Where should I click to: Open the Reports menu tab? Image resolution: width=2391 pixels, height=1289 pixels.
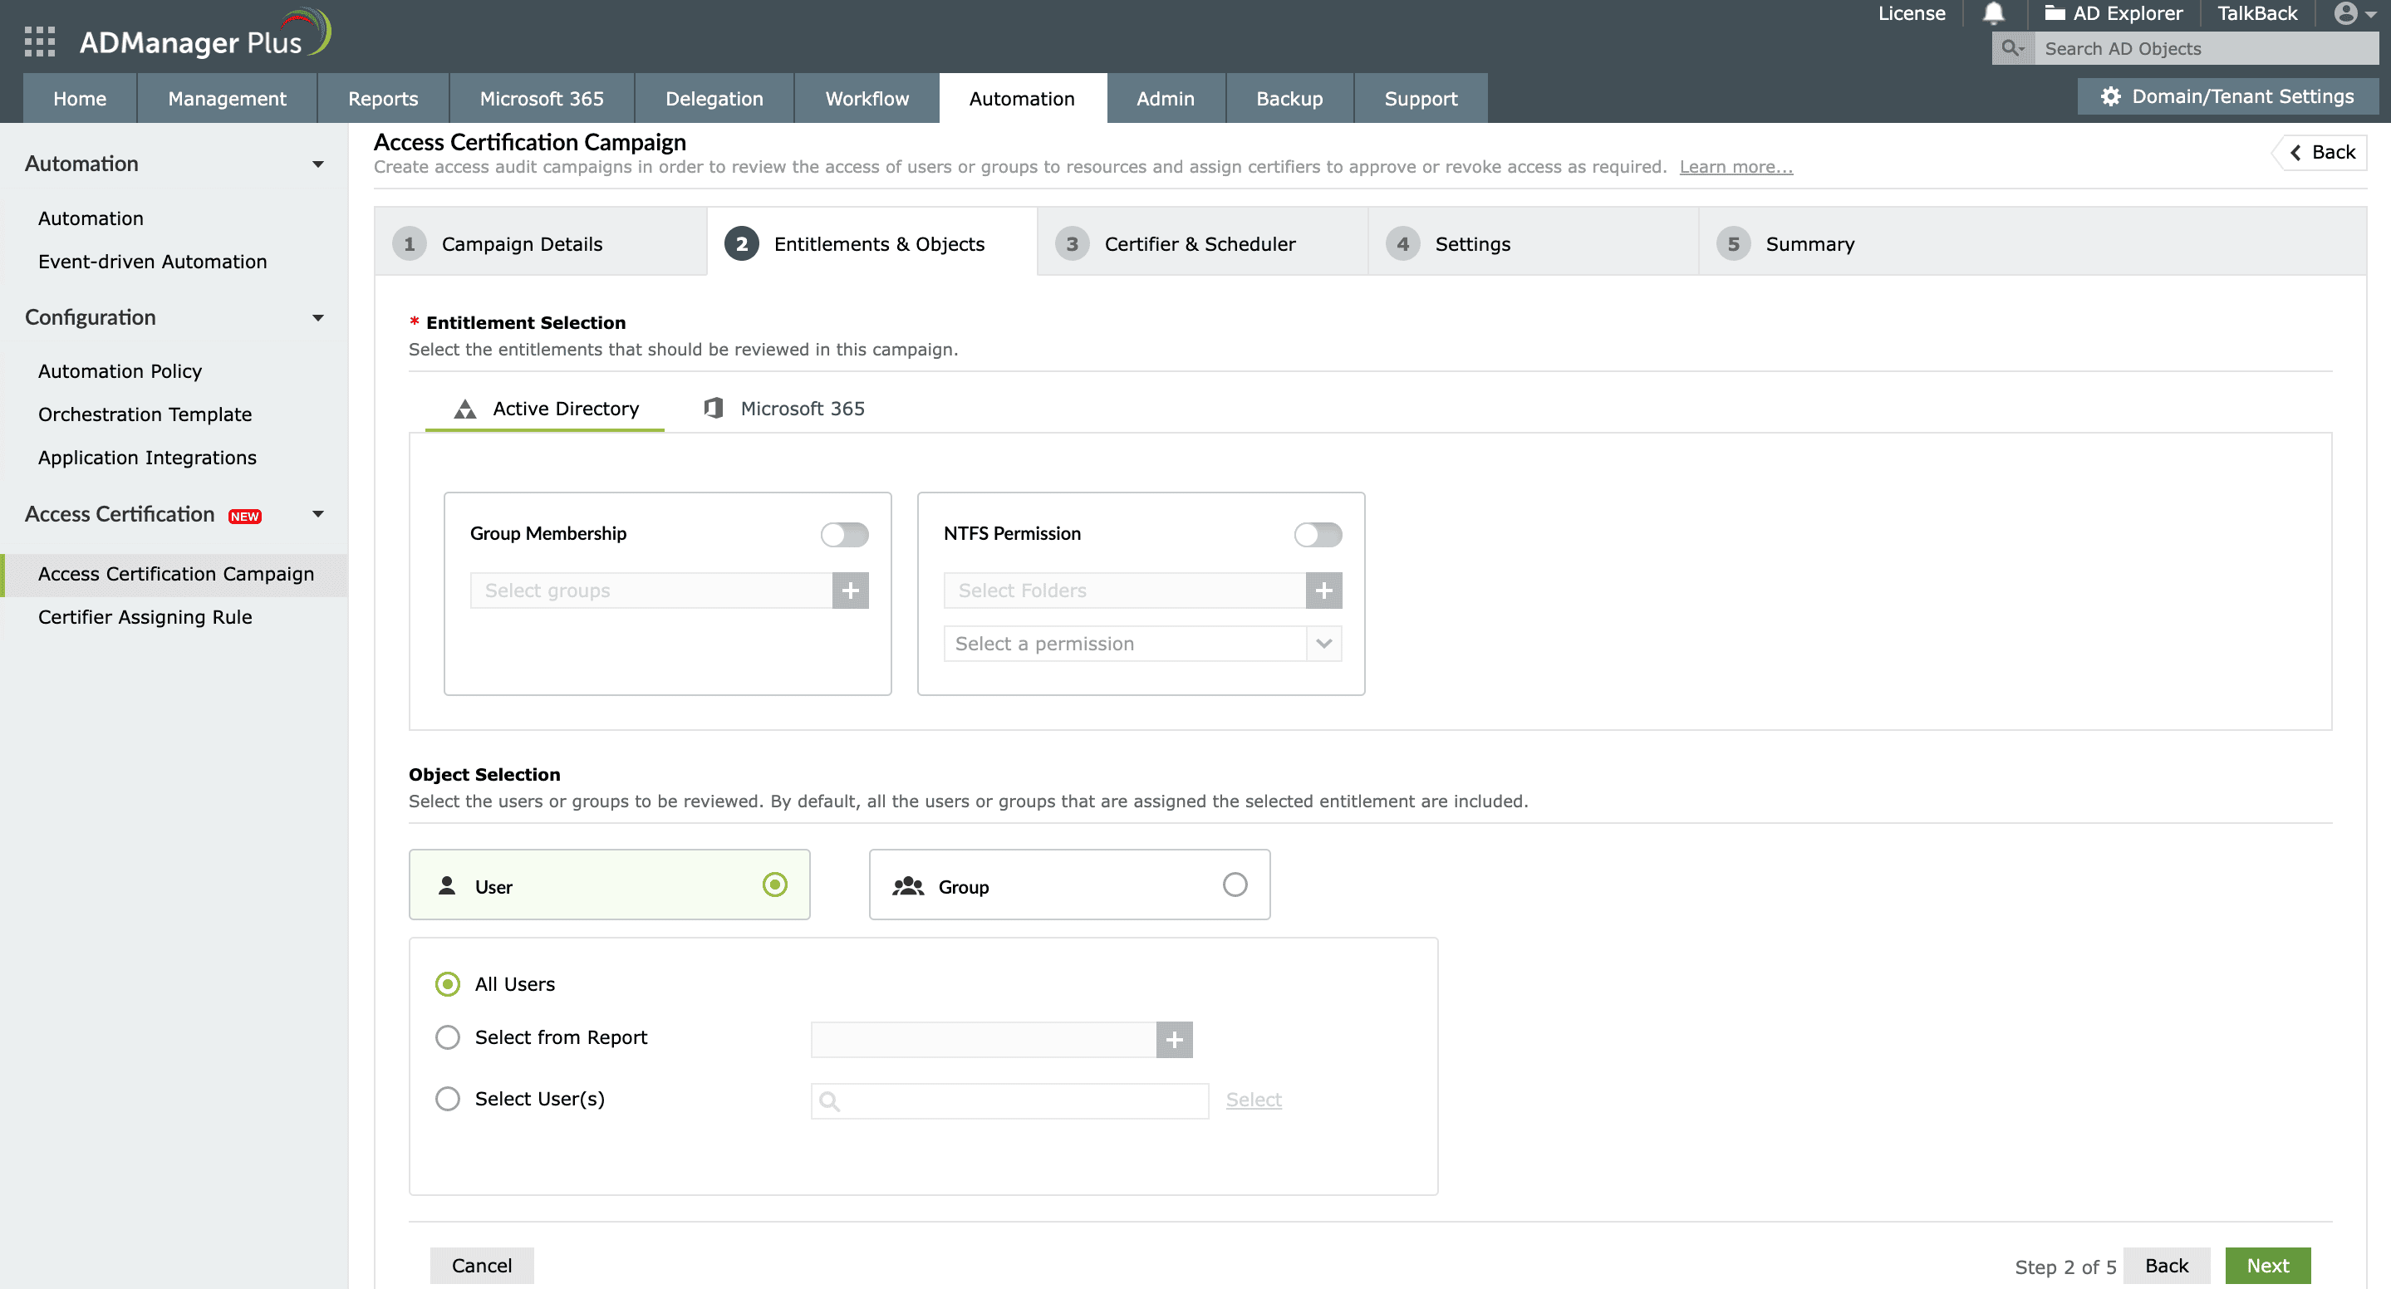pos(382,98)
